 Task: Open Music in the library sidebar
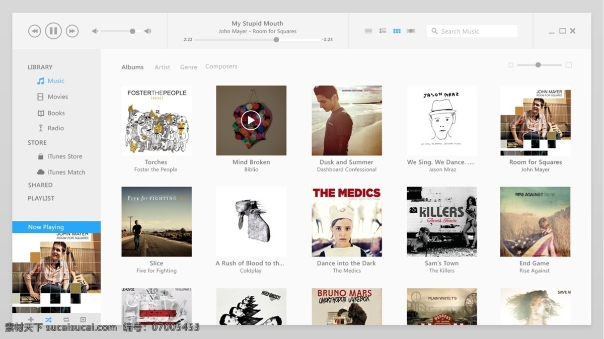(51, 81)
